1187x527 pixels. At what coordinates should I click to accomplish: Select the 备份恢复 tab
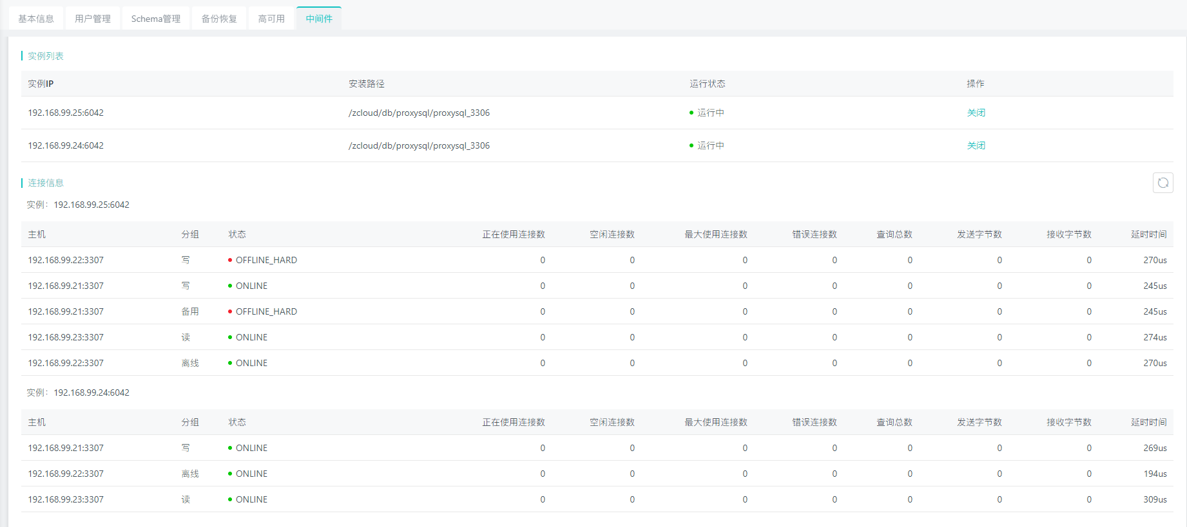219,19
